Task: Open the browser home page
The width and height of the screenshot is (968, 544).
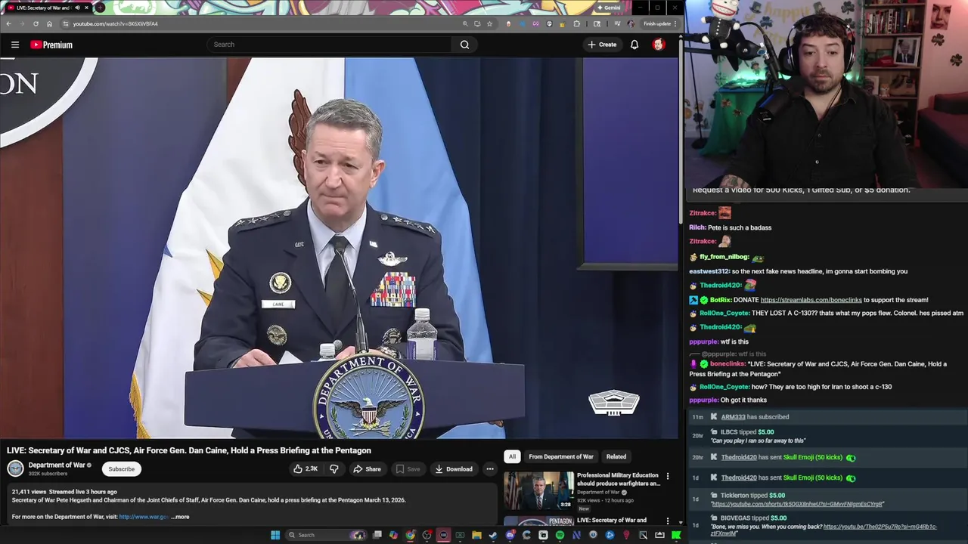Action: tap(49, 23)
